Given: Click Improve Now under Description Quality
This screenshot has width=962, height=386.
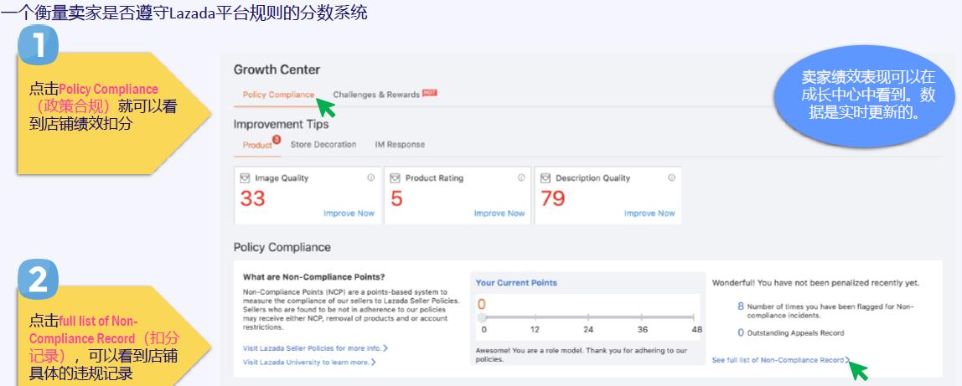Looking at the screenshot, I should point(649,214).
